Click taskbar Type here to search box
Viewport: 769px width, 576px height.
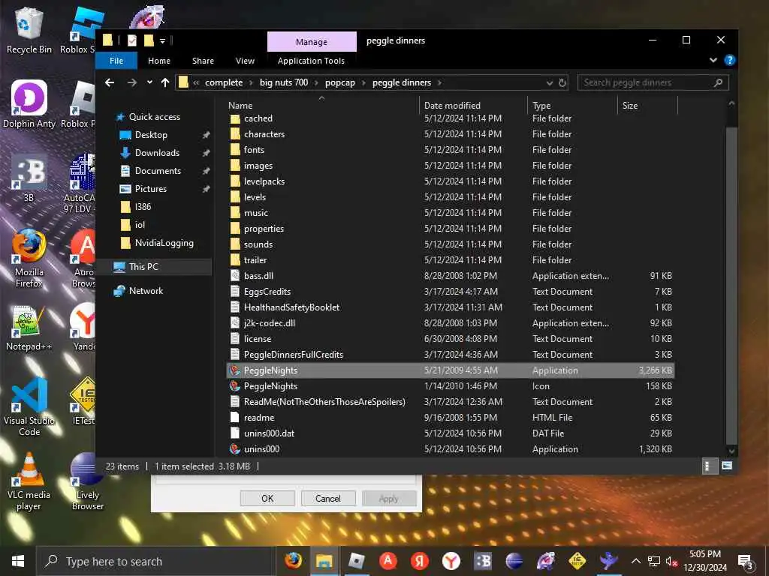155,561
